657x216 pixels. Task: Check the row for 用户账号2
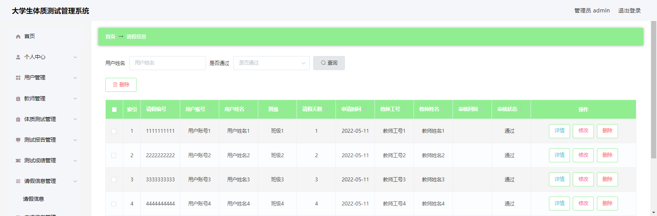tap(114, 156)
